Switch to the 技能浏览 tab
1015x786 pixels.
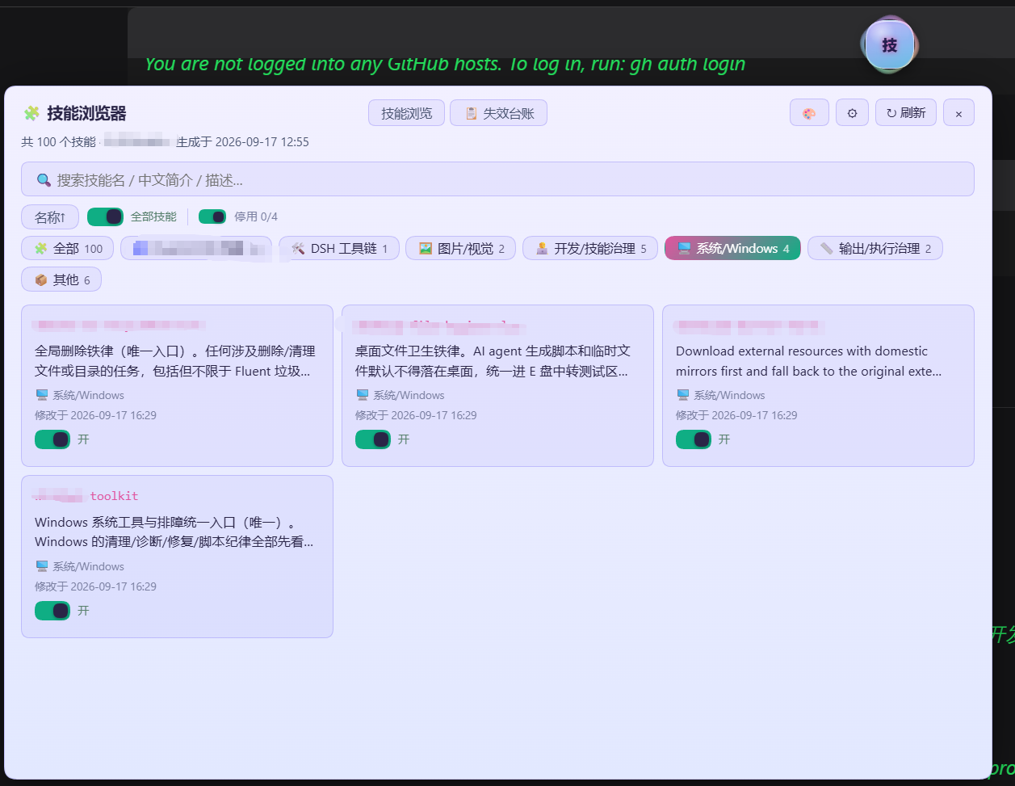pyautogui.click(x=406, y=113)
